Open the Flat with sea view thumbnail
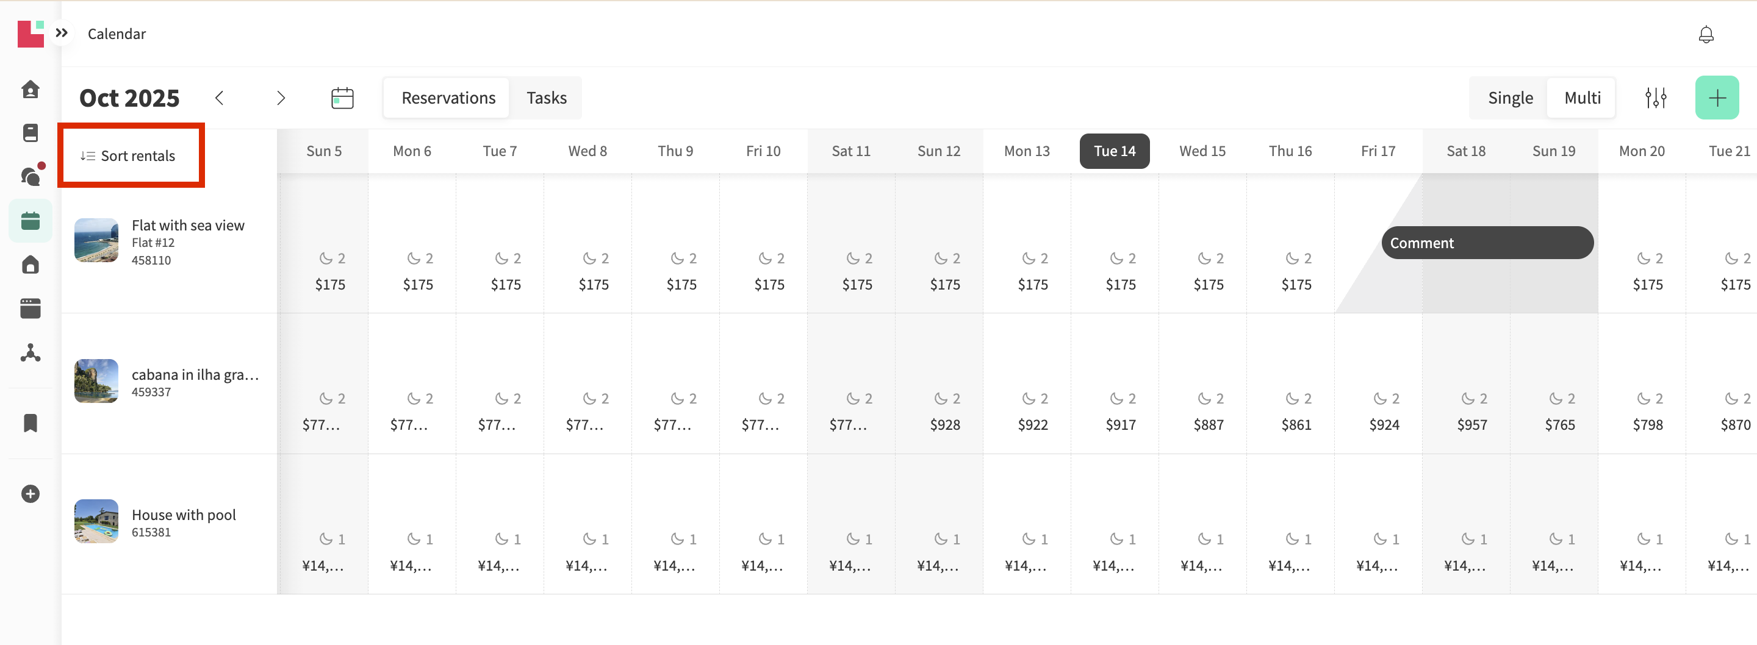 tap(96, 240)
